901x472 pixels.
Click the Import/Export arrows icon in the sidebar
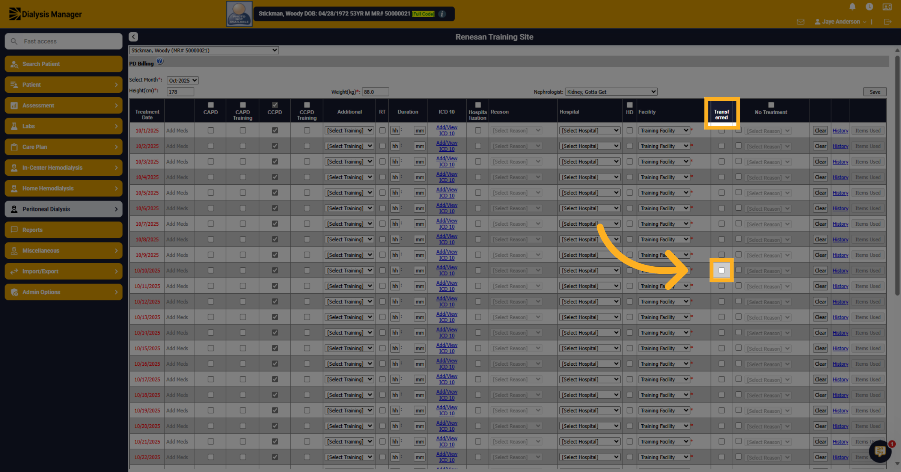click(x=14, y=271)
